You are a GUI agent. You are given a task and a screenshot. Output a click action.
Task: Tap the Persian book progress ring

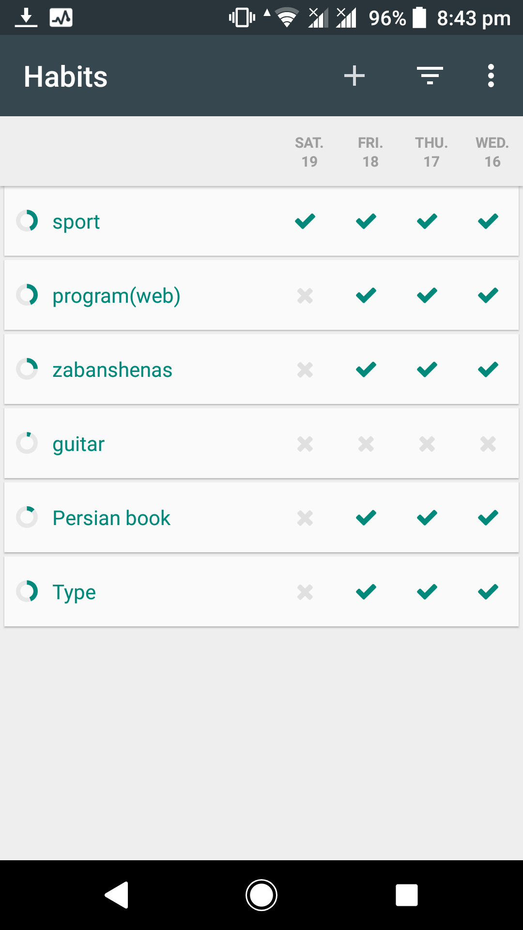pos(27,517)
